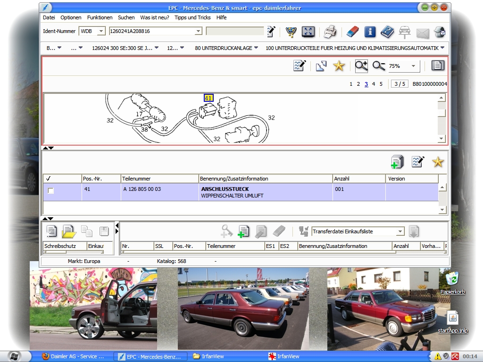Select part number A 126 805 00 03
The image size is (483, 362).
142,189
